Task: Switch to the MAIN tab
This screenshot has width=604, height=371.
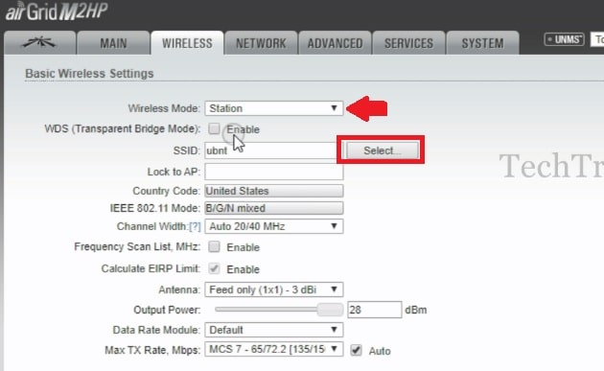Action: point(113,43)
